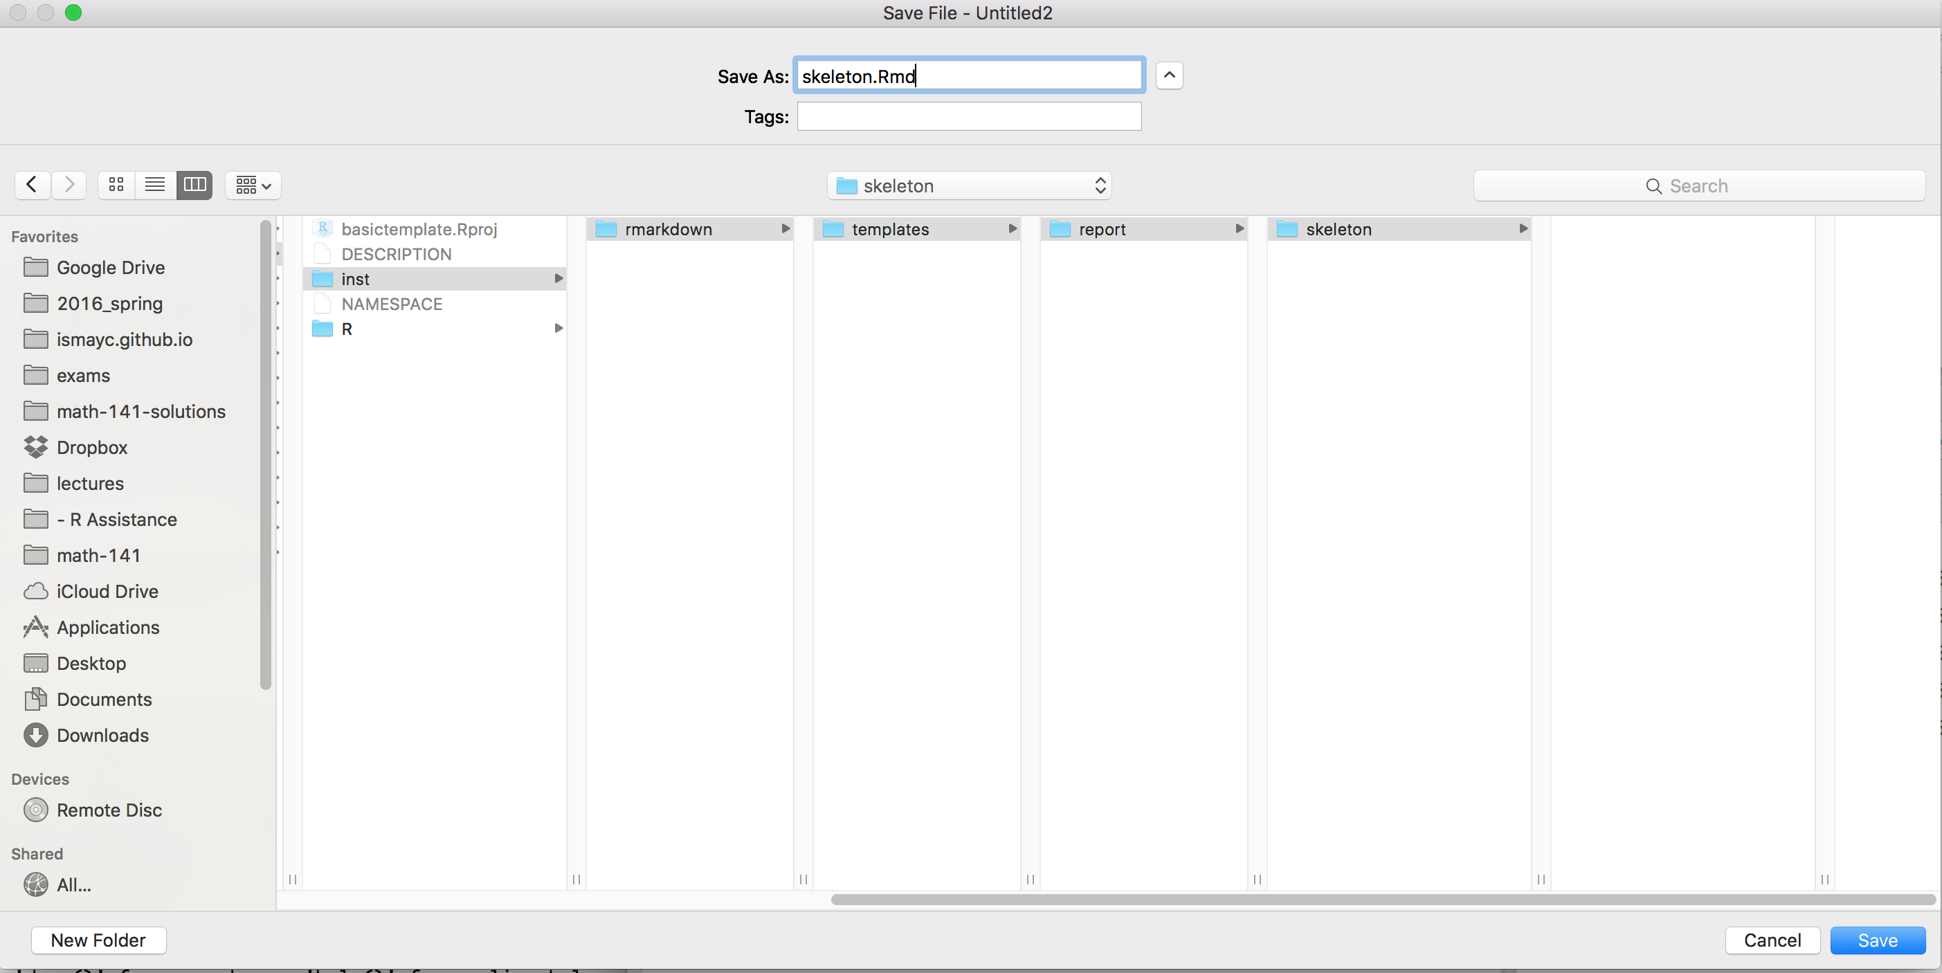Image resolution: width=1942 pixels, height=973 pixels.
Task: Switch to column view
Action: pyautogui.click(x=194, y=185)
